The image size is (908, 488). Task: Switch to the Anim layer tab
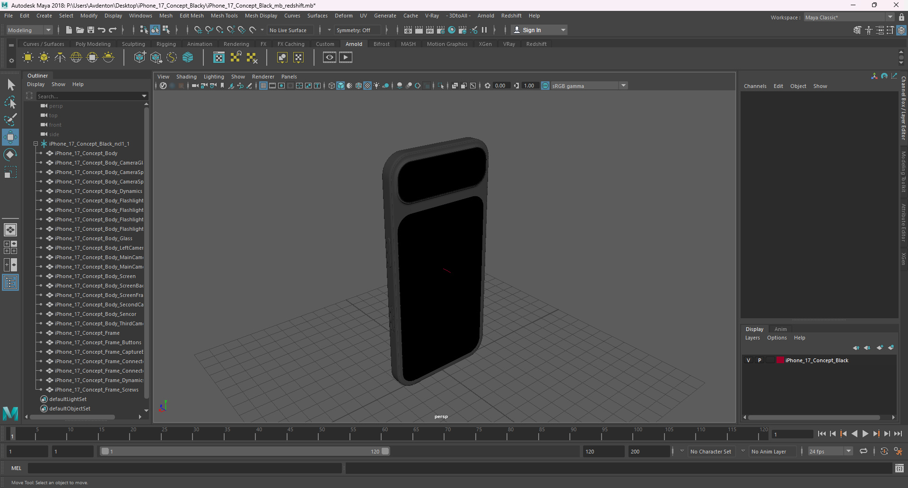(x=780, y=329)
